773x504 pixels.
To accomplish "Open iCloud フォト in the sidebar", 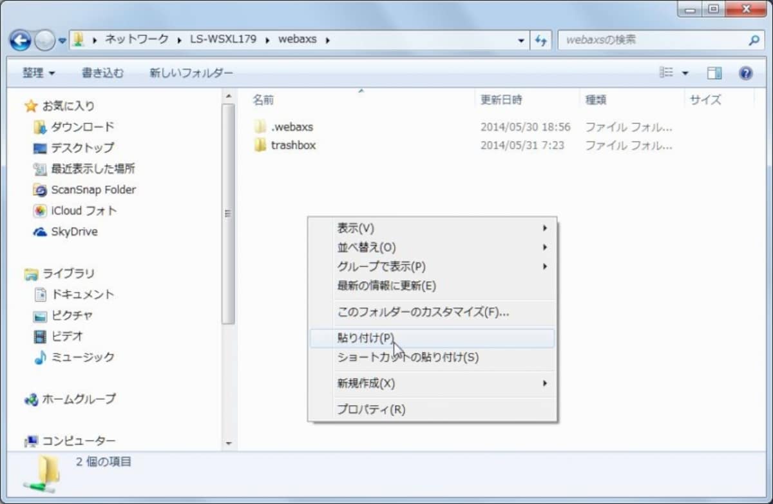I will tap(84, 210).
